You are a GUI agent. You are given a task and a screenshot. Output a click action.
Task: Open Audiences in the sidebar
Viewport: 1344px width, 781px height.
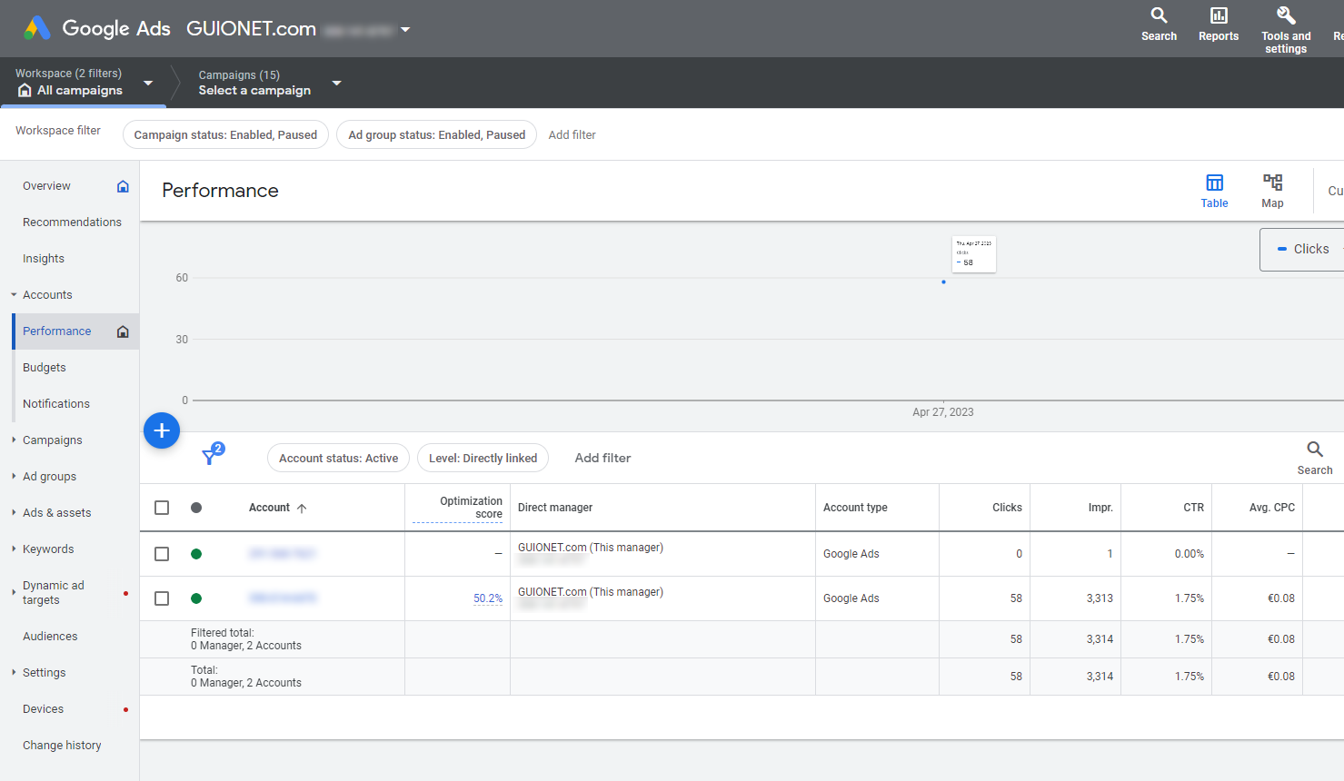click(x=50, y=637)
